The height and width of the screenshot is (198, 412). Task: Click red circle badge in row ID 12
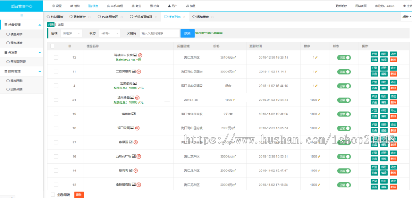tap(141, 55)
